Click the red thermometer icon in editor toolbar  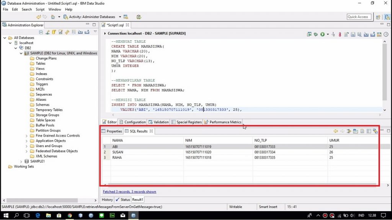click(x=340, y=34)
